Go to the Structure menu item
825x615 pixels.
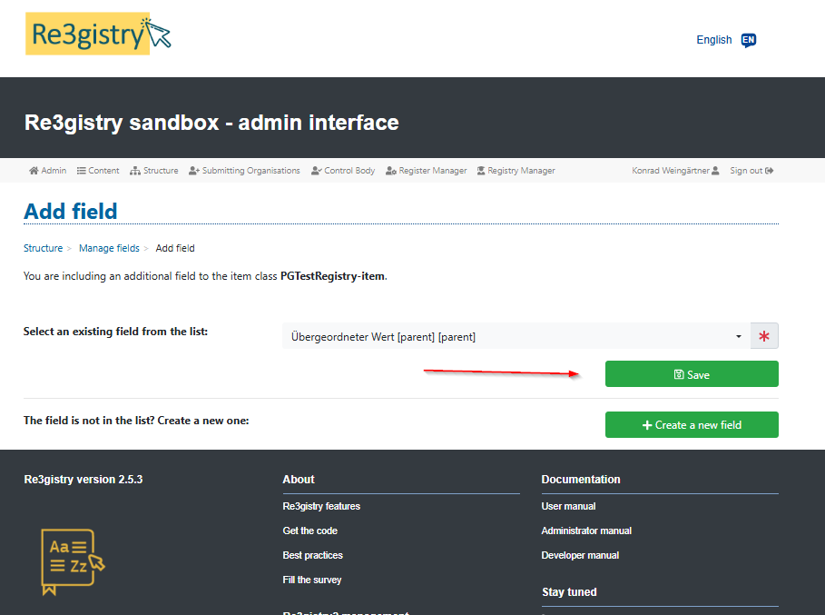(154, 171)
